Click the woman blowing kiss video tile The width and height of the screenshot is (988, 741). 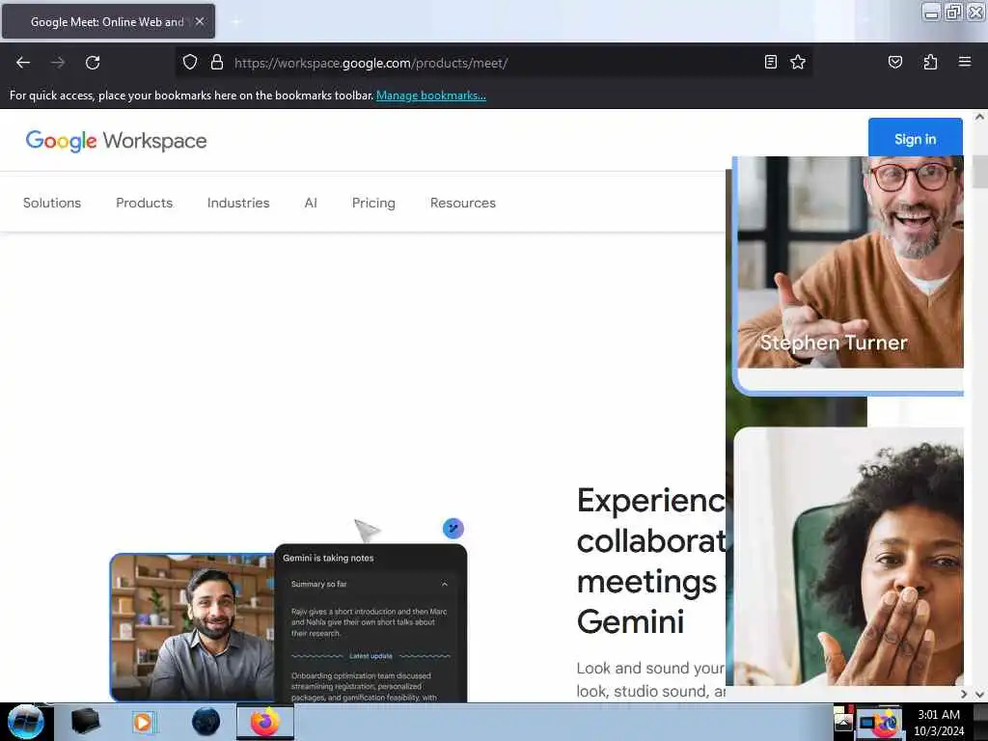click(849, 557)
